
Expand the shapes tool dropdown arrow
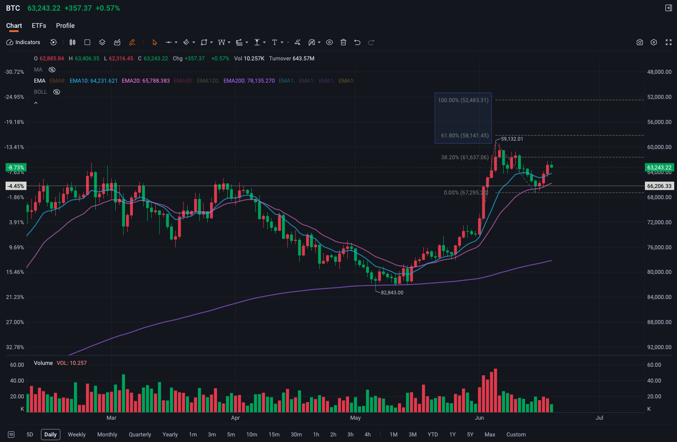[x=211, y=42]
